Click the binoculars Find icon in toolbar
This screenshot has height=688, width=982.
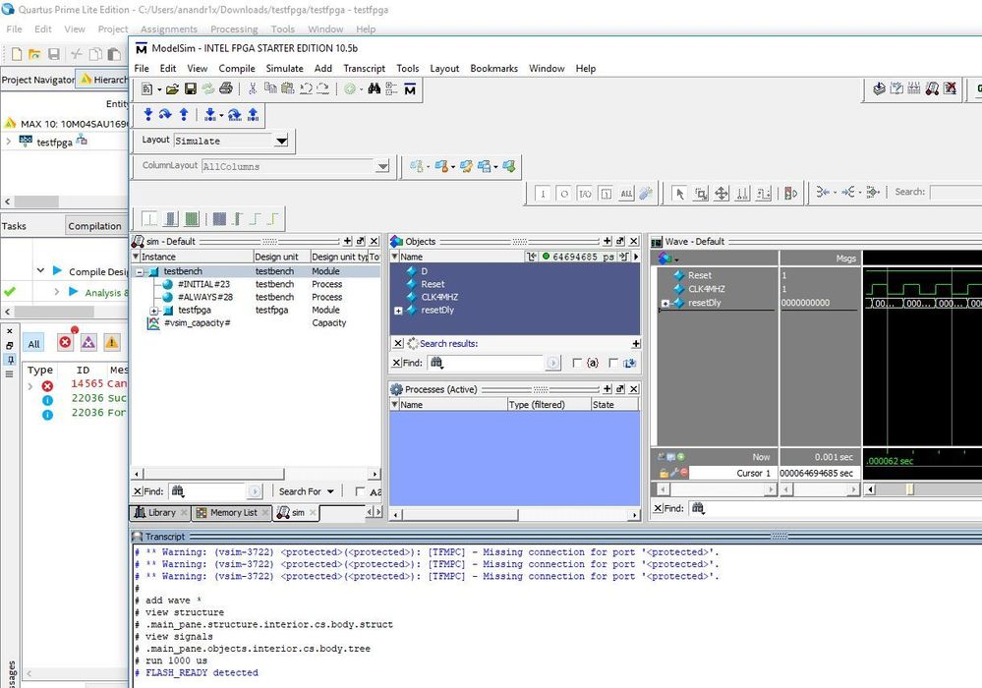(374, 89)
